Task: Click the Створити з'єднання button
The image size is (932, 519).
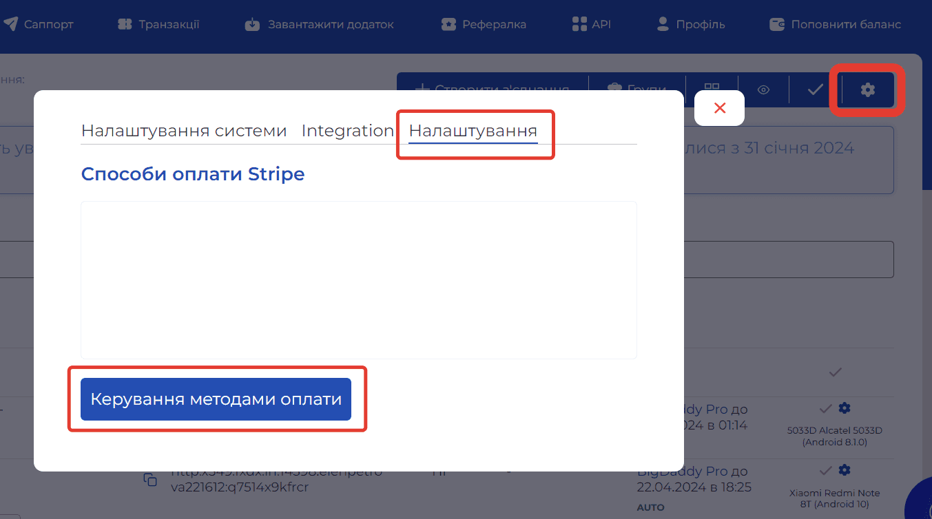Action: [493, 89]
